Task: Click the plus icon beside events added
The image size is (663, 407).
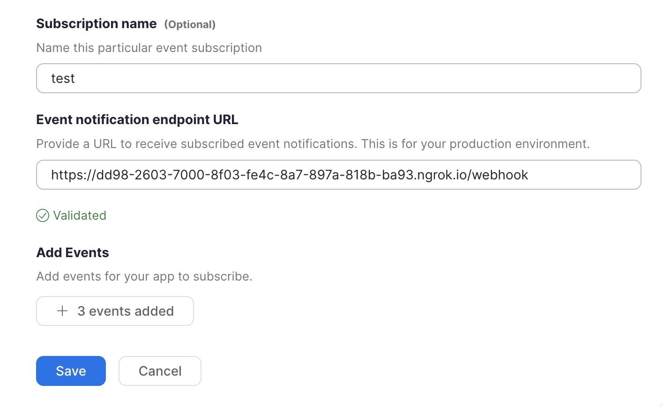Action: 62,311
